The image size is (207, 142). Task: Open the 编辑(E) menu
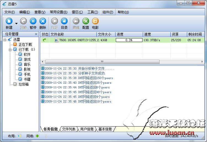click(x=25, y=12)
